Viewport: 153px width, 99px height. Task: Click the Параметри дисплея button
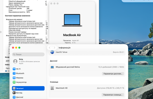(113, 74)
